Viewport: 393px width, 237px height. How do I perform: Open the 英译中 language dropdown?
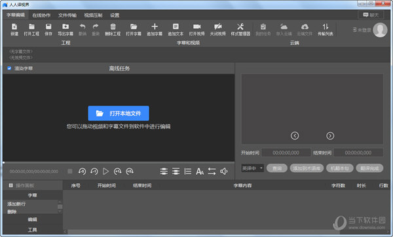tap(252, 168)
